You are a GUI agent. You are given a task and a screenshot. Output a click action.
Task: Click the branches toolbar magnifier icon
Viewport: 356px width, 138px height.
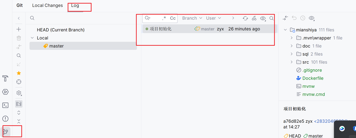[19, 56]
